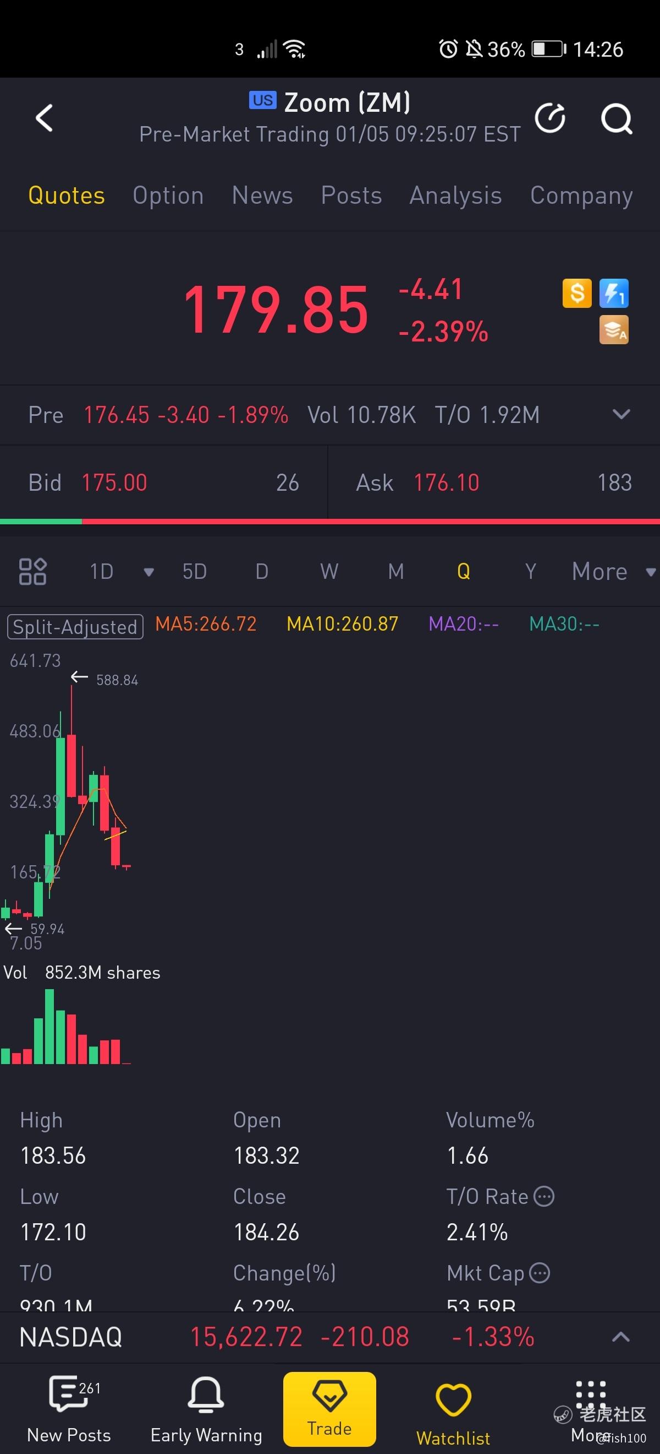Image resolution: width=660 pixels, height=1454 pixels.
Task: Tap the battery status icon
Action: point(549,49)
